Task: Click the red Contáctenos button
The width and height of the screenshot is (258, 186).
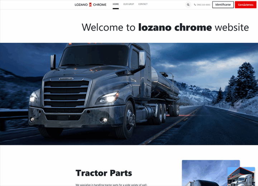Action: coord(245,5)
